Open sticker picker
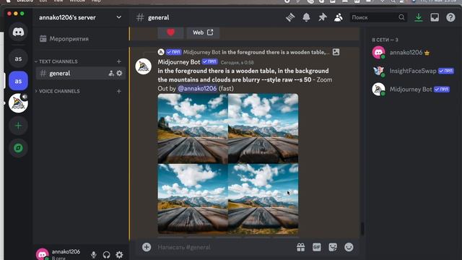 tap(333, 247)
